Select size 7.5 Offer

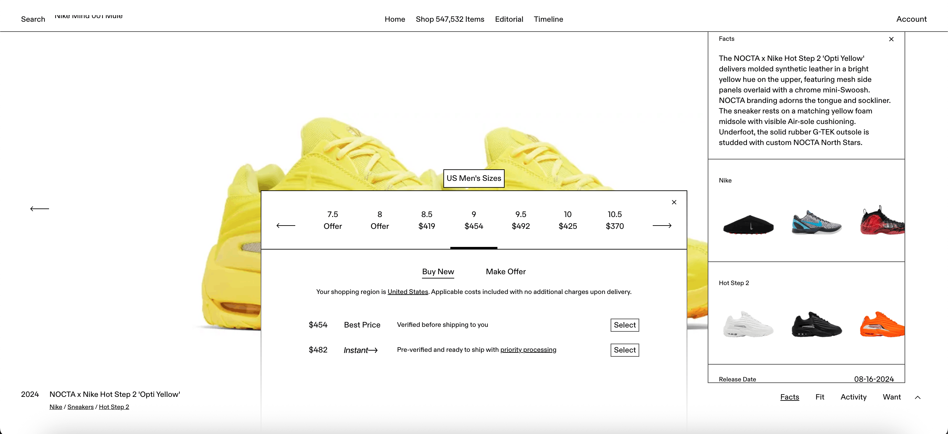click(x=333, y=220)
